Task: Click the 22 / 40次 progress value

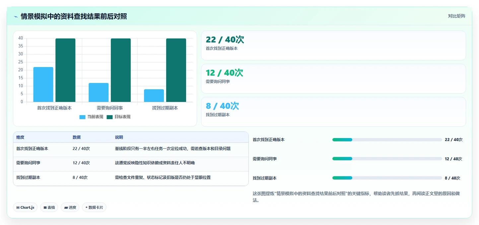Action: pyautogui.click(x=454, y=140)
